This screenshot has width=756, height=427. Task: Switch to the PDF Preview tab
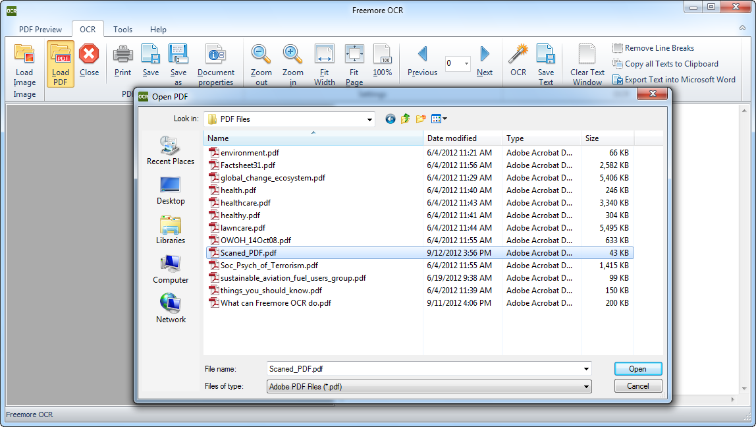(41, 30)
